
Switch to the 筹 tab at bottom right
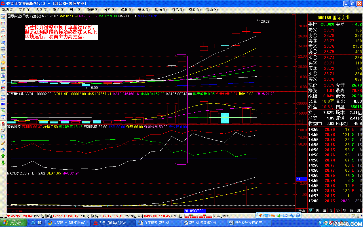point(359,211)
